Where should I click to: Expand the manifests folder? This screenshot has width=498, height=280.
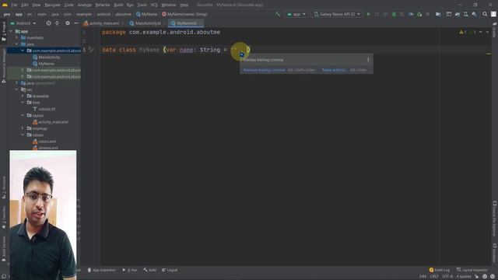point(17,38)
